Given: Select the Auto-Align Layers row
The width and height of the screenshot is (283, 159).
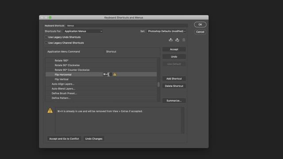Looking at the screenshot, I should (x=101, y=84).
